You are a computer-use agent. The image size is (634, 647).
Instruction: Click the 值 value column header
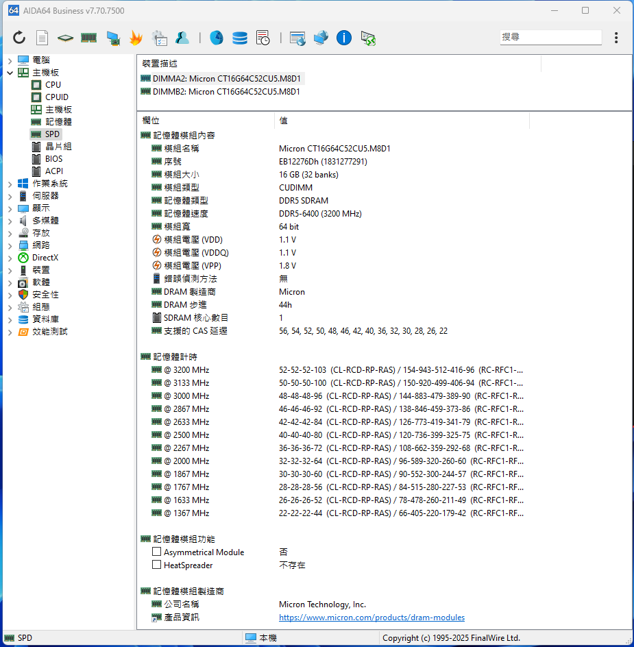[x=402, y=121]
